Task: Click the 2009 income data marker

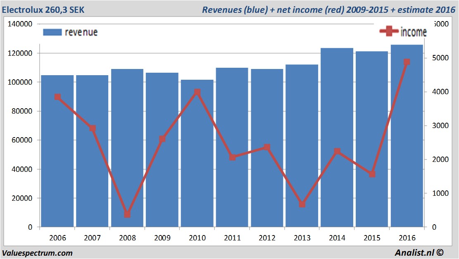Action: click(162, 139)
